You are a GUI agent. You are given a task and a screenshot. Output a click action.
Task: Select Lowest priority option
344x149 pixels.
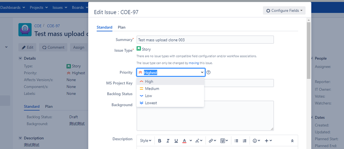click(170, 103)
